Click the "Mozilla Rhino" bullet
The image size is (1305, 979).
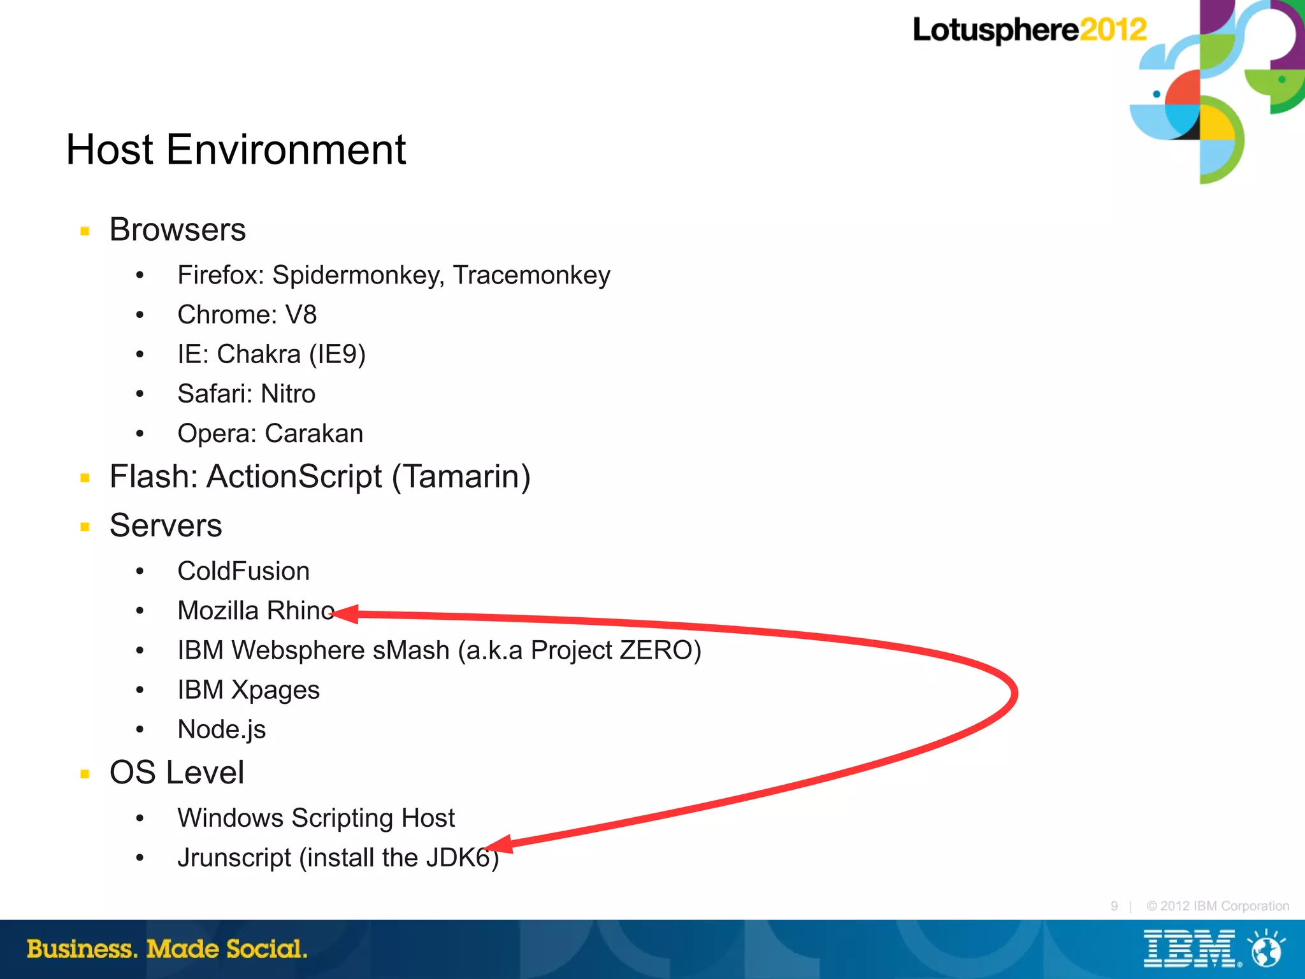(256, 611)
